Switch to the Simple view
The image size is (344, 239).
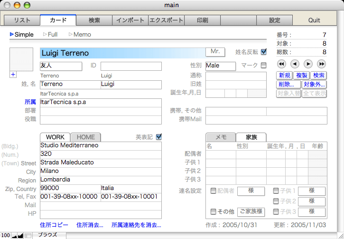click(x=22, y=35)
